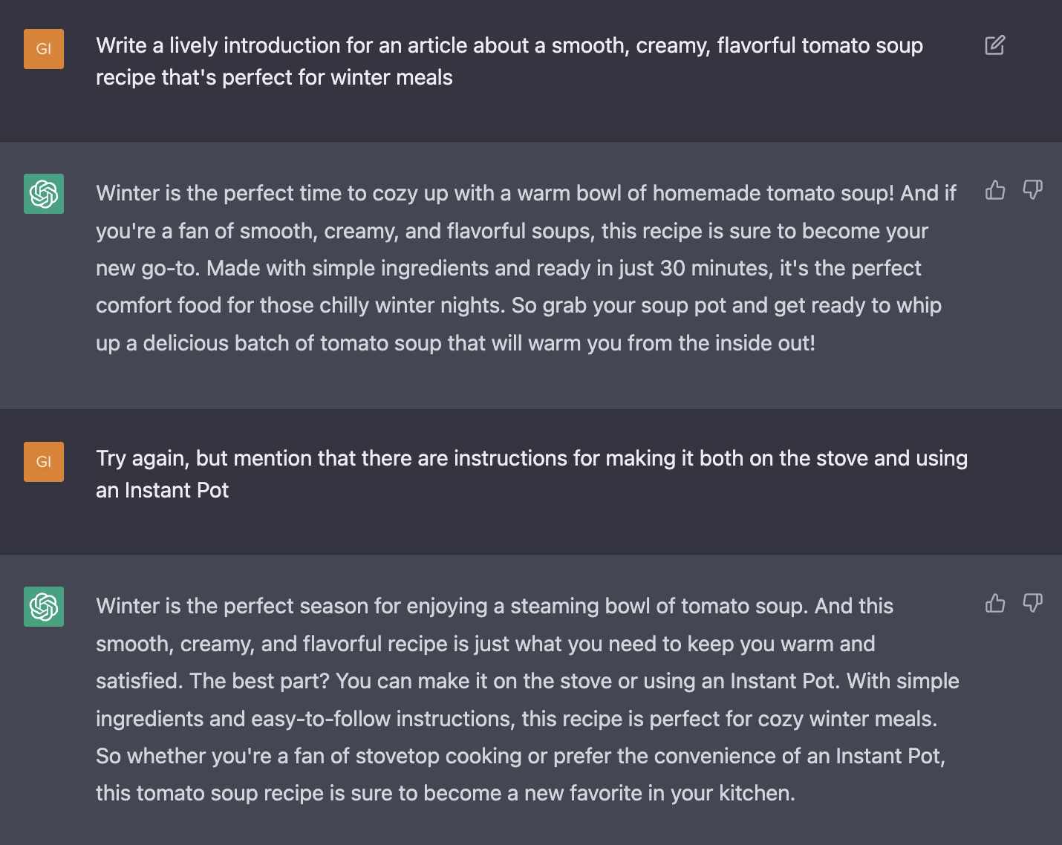Give thumbs up feedback to the tomato soup intro

click(994, 190)
